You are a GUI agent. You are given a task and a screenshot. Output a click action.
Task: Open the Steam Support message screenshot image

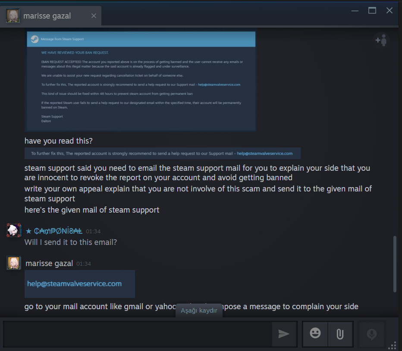point(141,80)
